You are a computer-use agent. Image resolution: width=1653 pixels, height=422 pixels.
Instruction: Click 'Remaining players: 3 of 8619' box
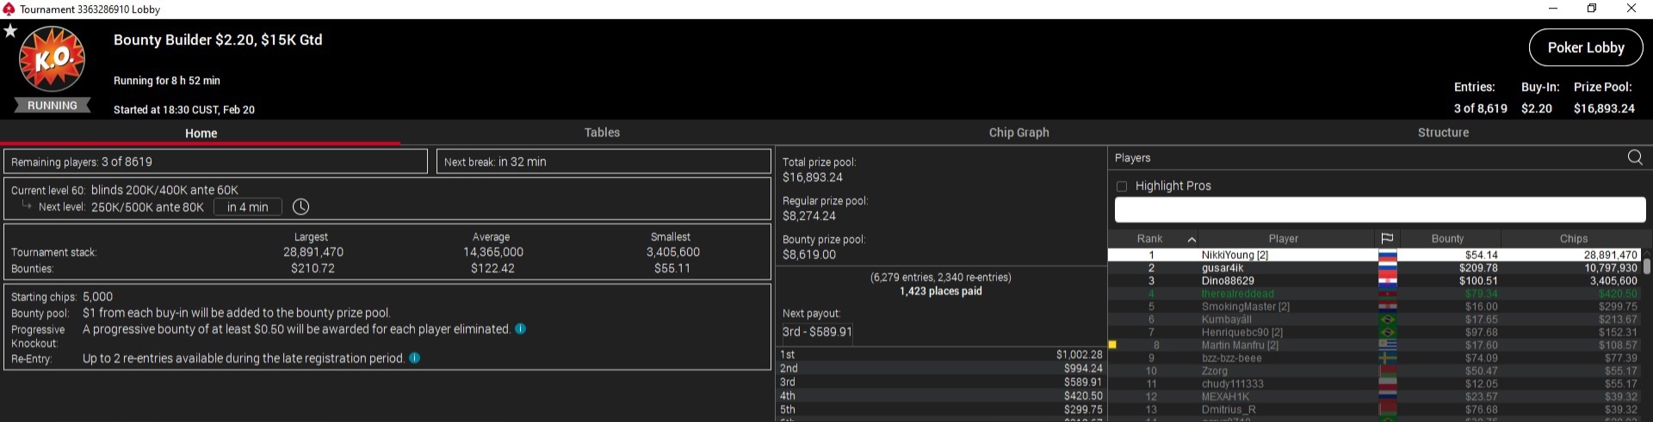click(215, 162)
